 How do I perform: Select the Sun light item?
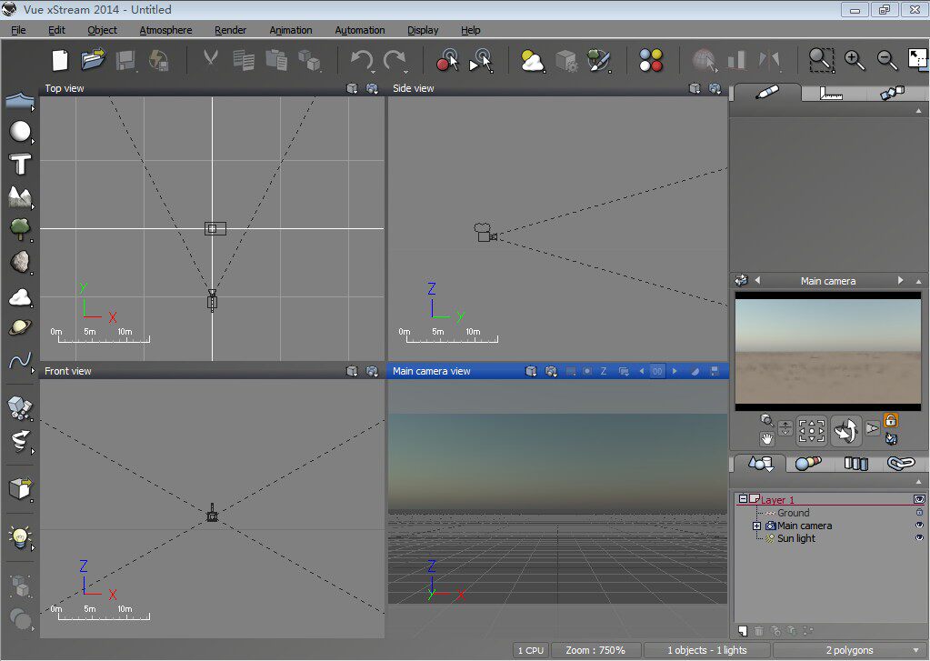tap(795, 538)
